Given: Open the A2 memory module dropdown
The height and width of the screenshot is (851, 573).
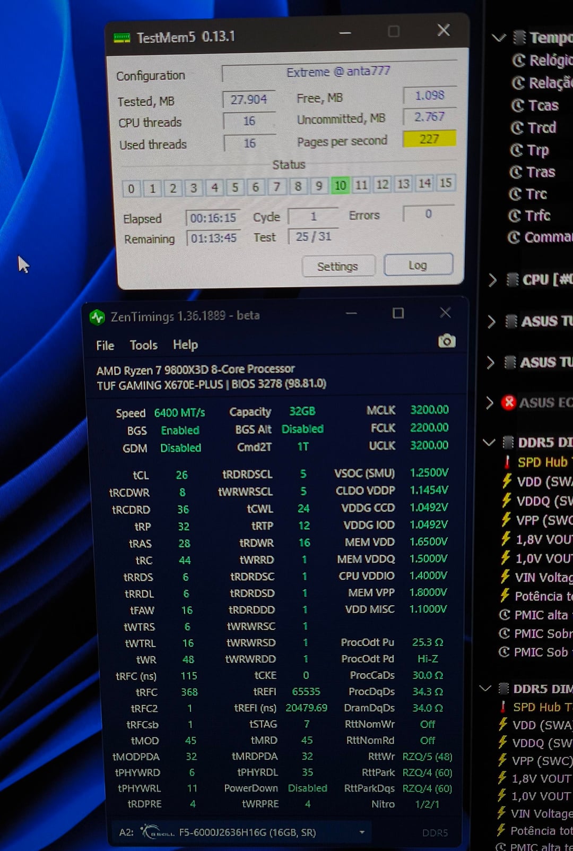Looking at the screenshot, I should (362, 832).
